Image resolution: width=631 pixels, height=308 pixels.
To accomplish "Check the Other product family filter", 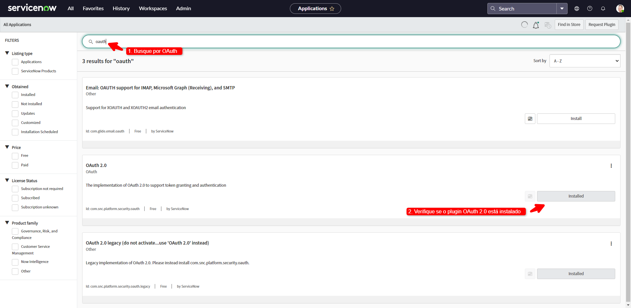I will pyautogui.click(x=15, y=272).
